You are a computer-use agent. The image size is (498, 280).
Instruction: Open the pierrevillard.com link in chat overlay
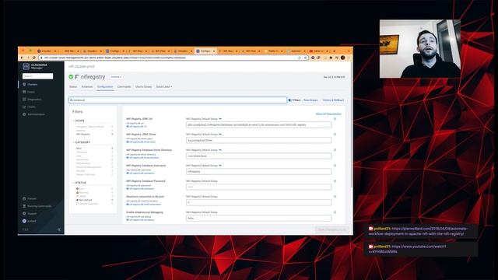(x=418, y=231)
